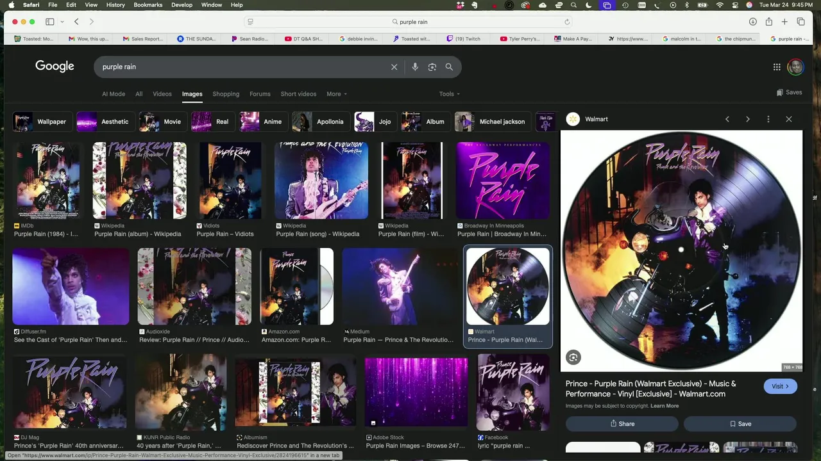Open Walmart source header in preview panel

click(x=587, y=119)
